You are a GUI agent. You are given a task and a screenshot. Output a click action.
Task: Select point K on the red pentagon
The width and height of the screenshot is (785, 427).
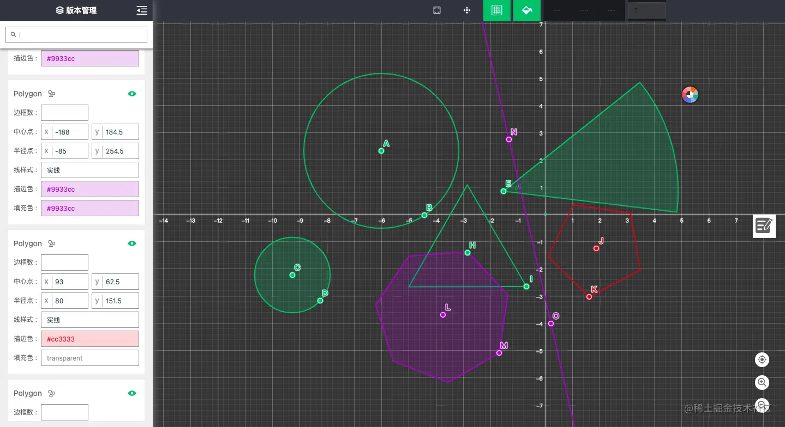pyautogui.click(x=589, y=297)
